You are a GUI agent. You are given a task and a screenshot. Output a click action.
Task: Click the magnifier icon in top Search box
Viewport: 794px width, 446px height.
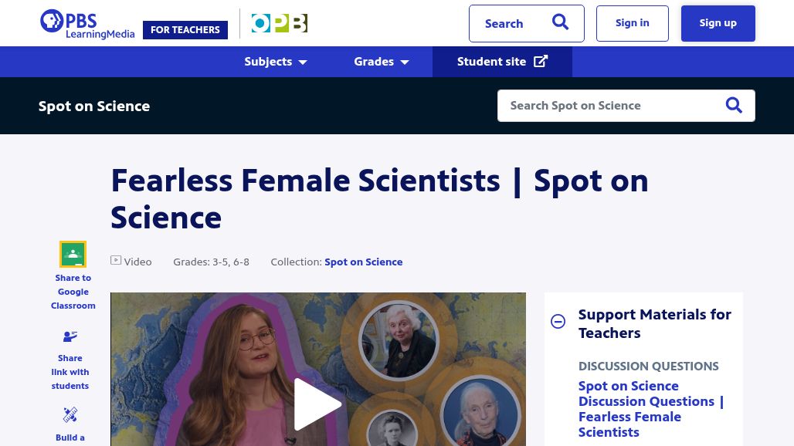click(560, 23)
